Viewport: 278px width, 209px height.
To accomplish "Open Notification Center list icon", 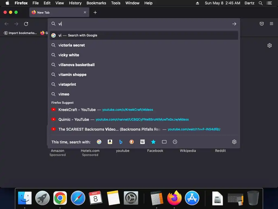I will point(269,3).
